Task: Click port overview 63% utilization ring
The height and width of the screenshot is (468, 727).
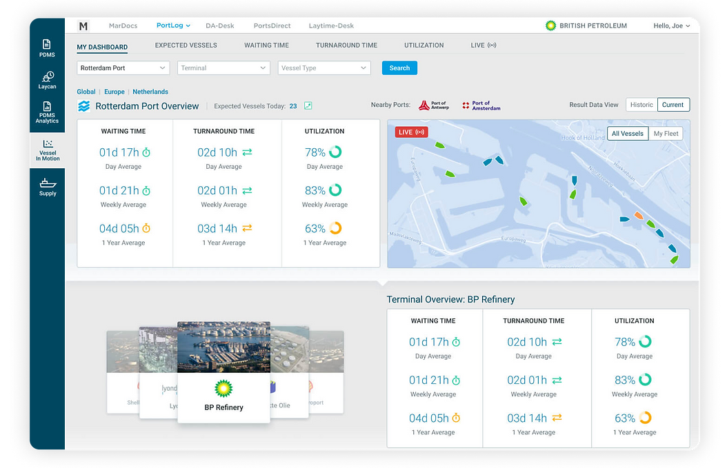Action: tap(335, 228)
